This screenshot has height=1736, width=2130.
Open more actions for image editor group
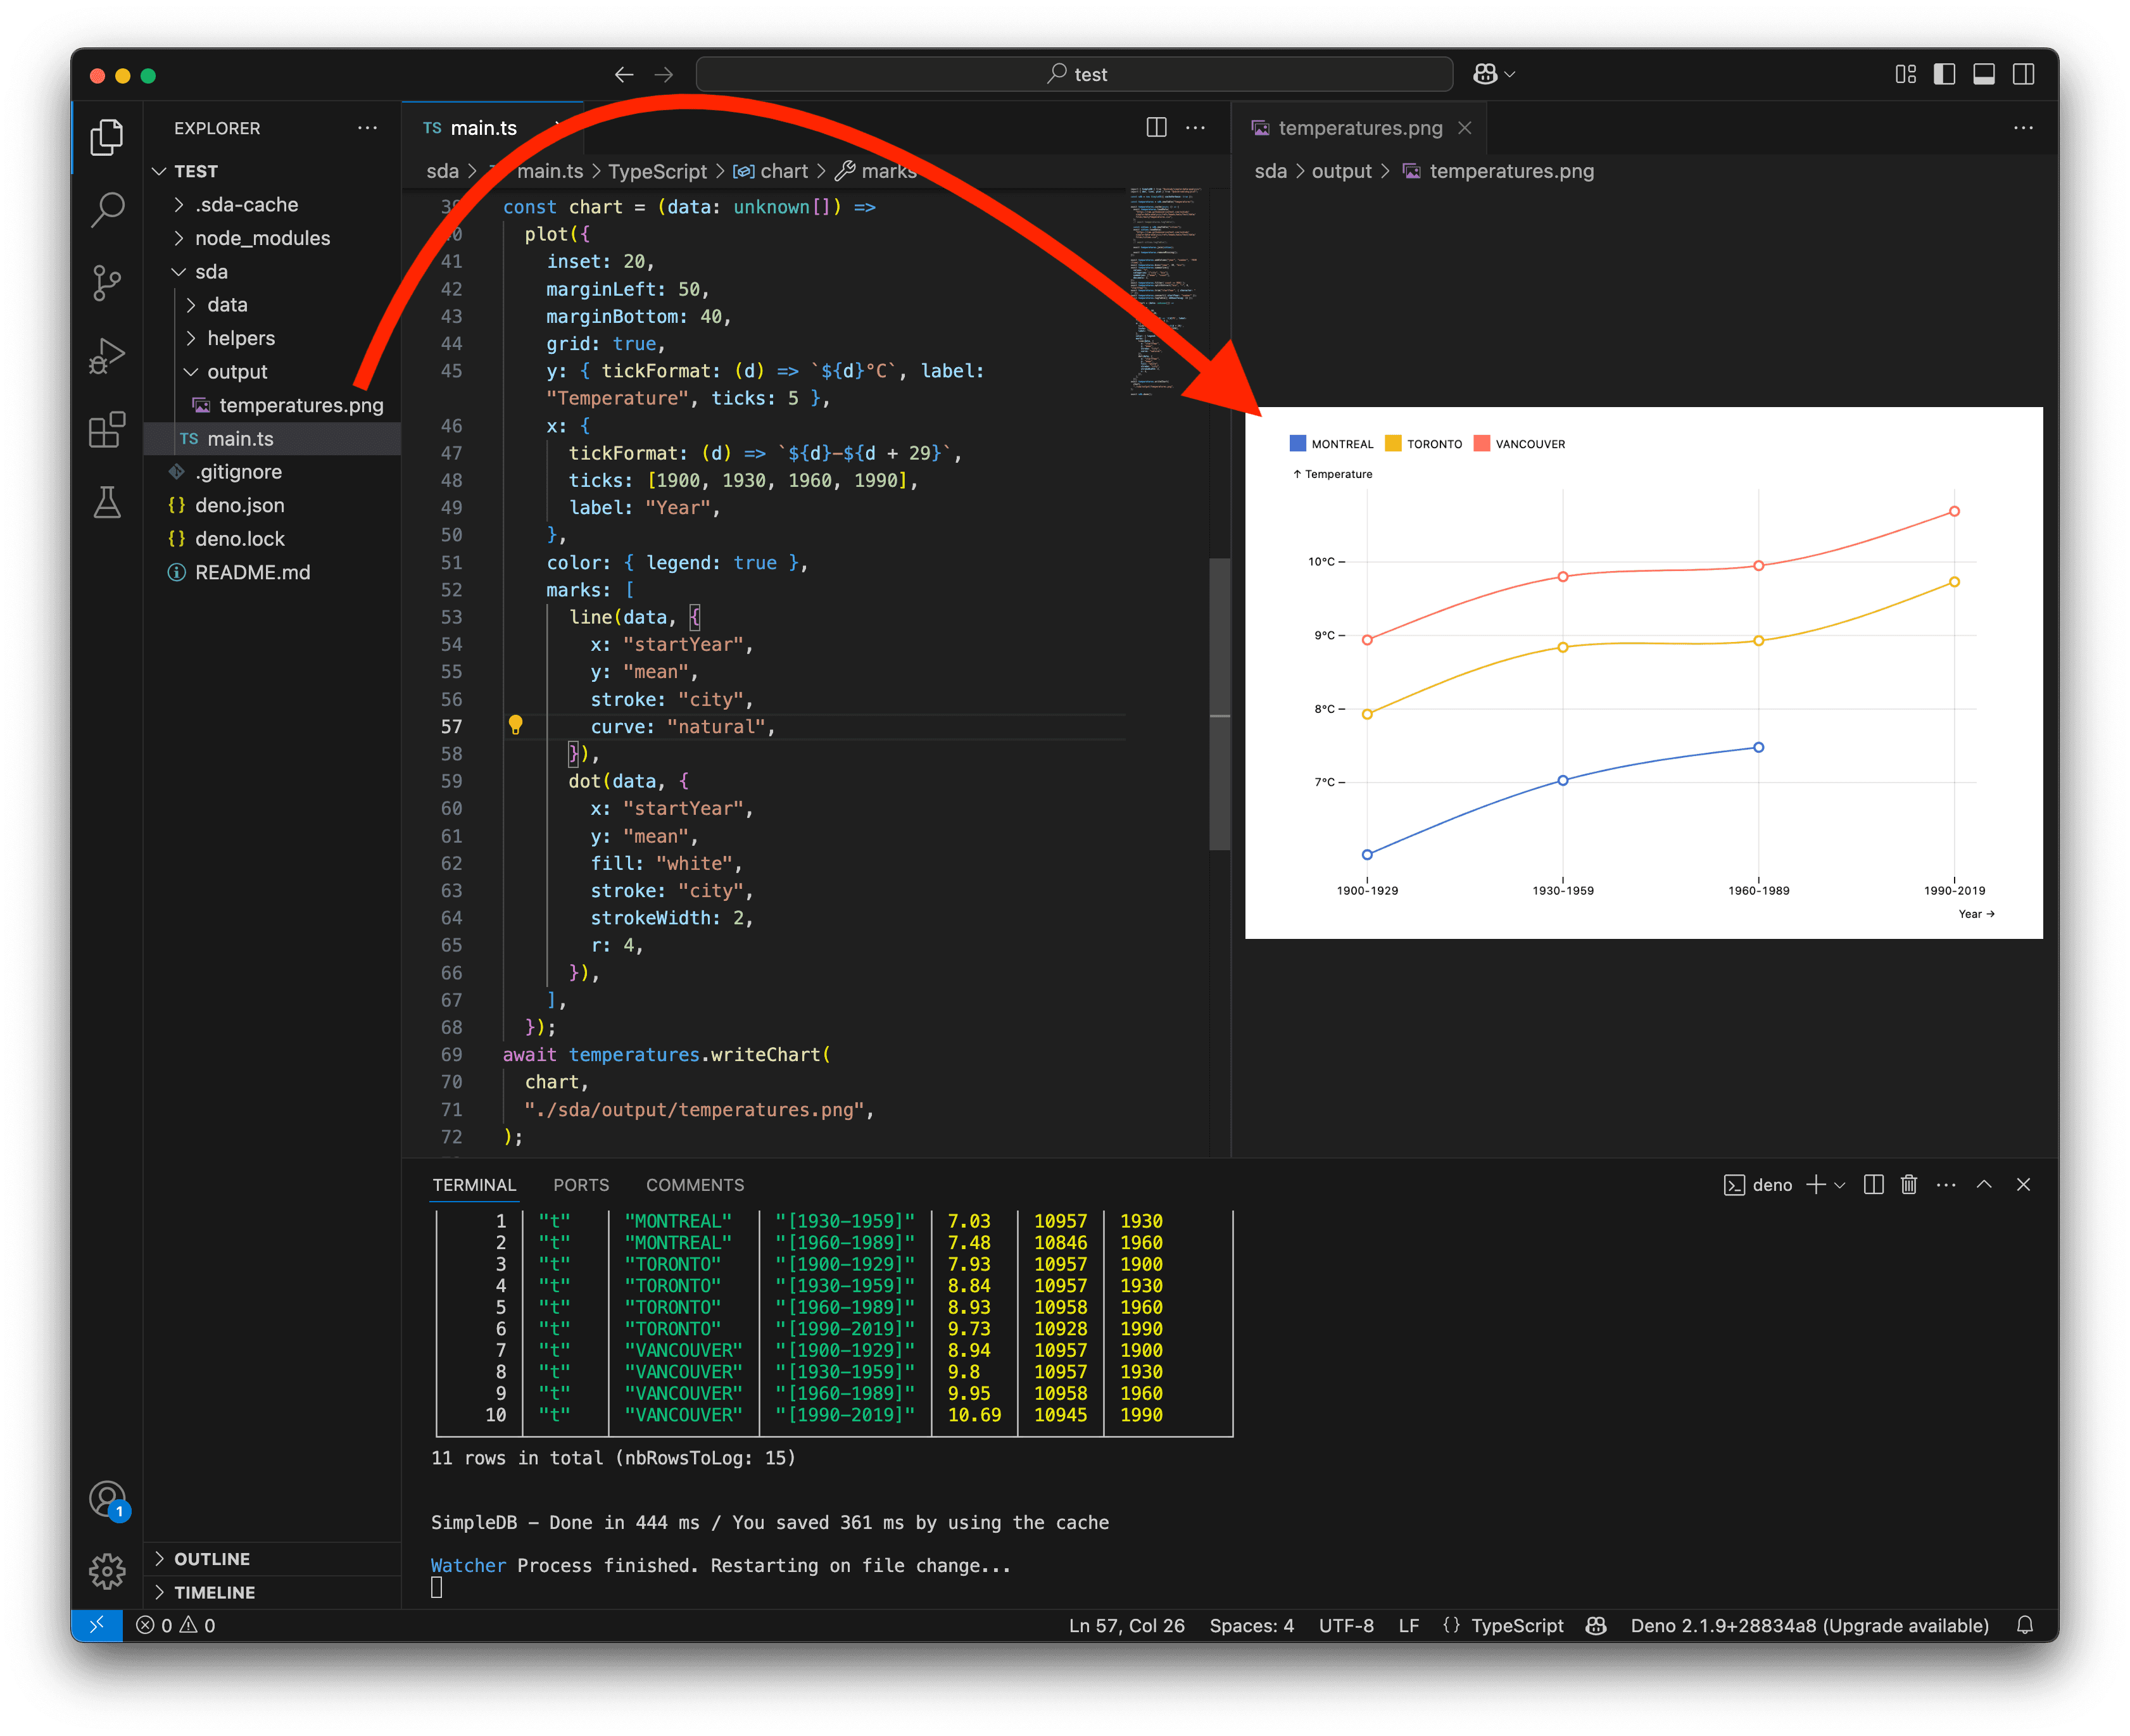pyautogui.click(x=2023, y=127)
